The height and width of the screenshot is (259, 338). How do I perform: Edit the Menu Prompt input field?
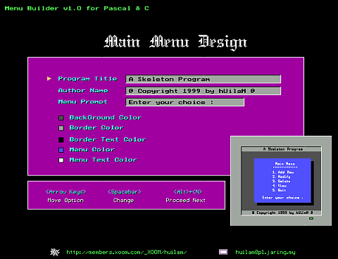[185, 102]
